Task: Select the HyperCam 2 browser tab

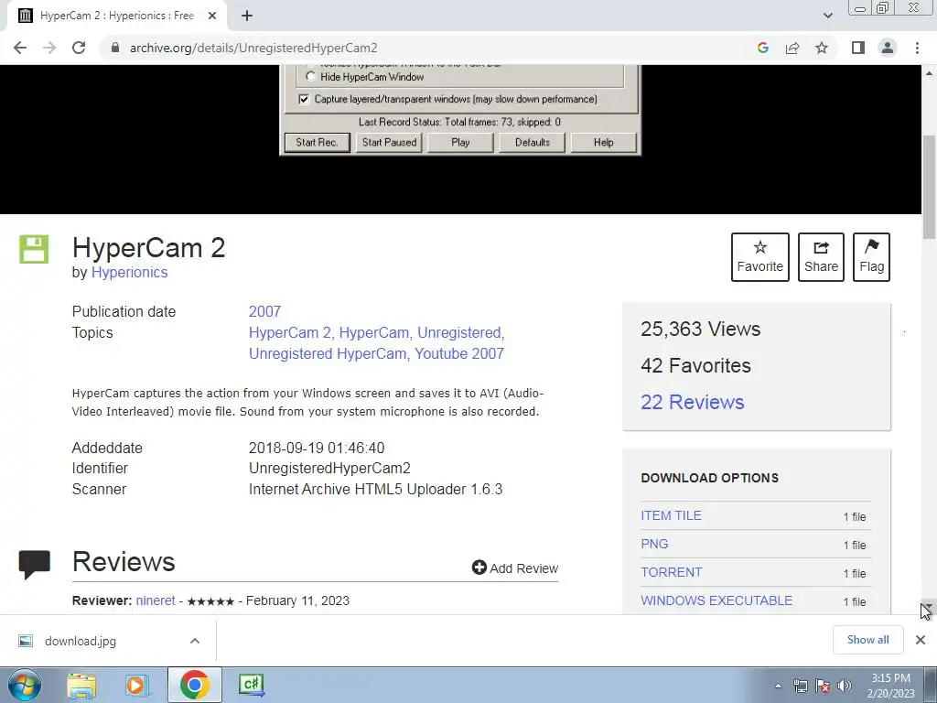Action: click(x=116, y=16)
